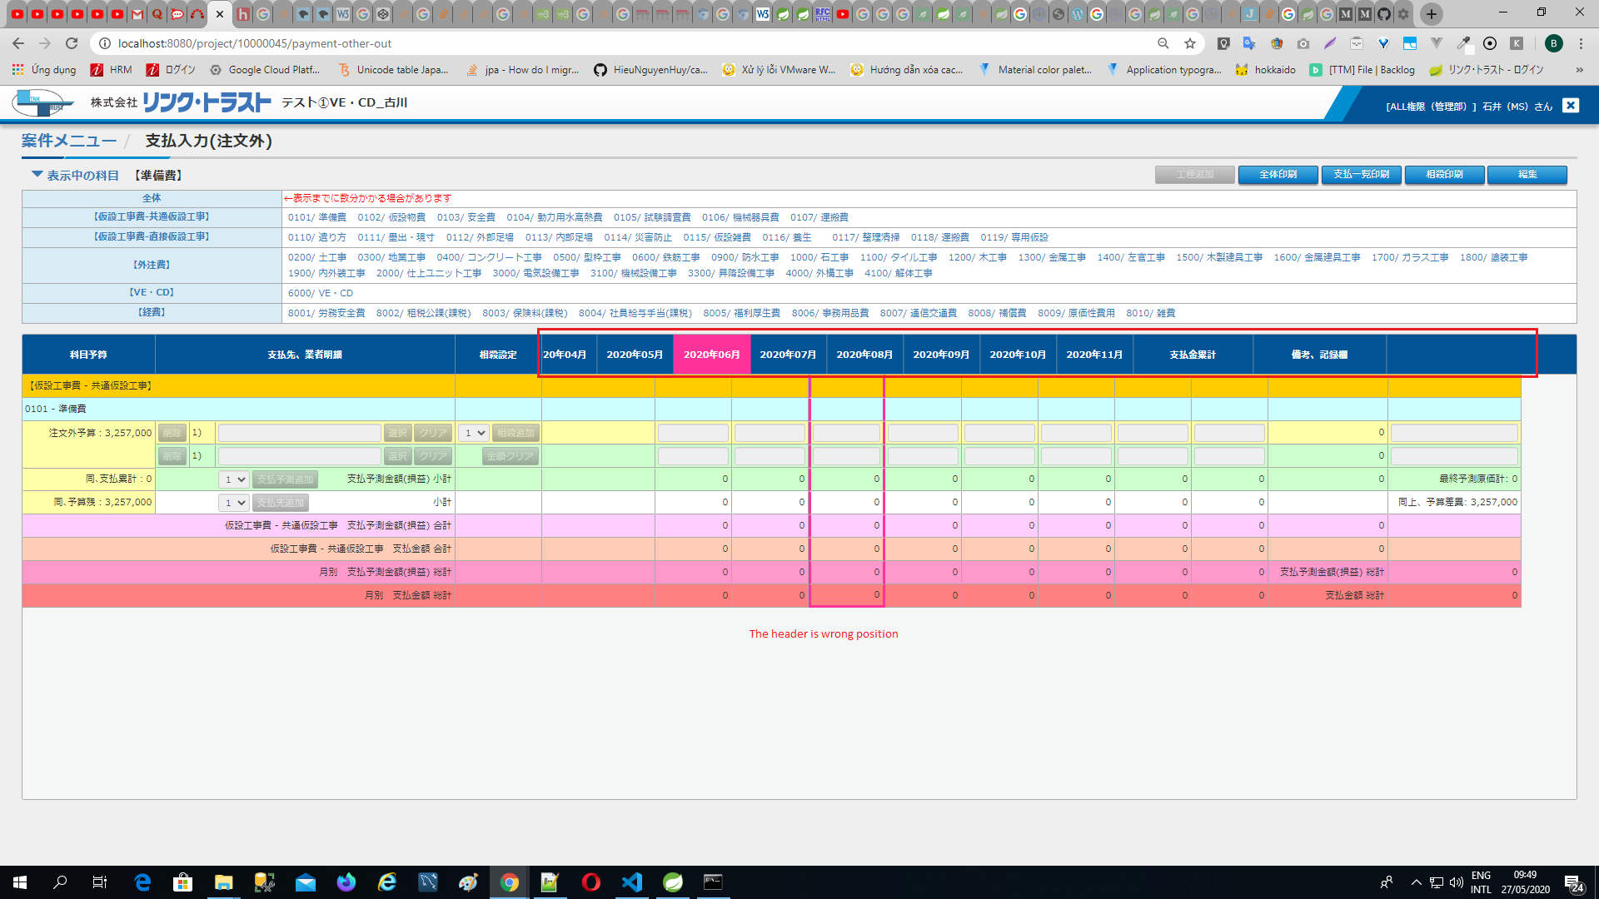Click the browser back arrow
1599x899 pixels.
[18, 43]
